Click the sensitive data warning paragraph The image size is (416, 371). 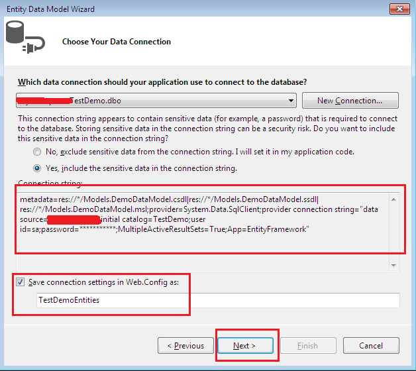(x=207, y=129)
